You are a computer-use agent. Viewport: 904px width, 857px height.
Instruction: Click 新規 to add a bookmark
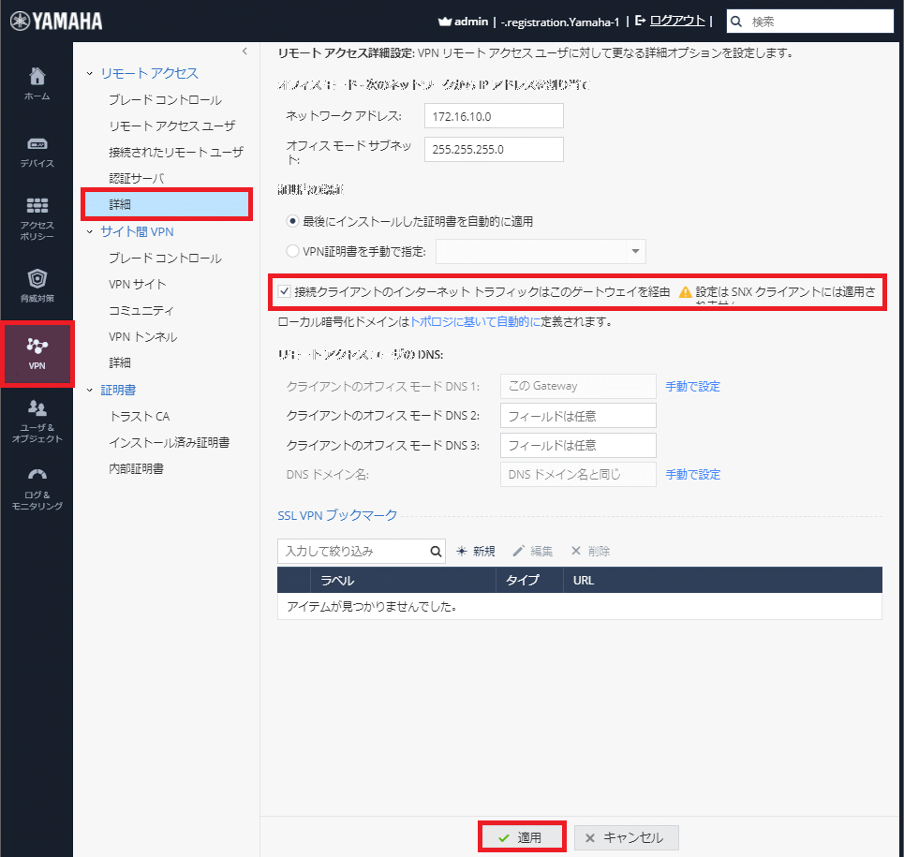click(x=476, y=552)
